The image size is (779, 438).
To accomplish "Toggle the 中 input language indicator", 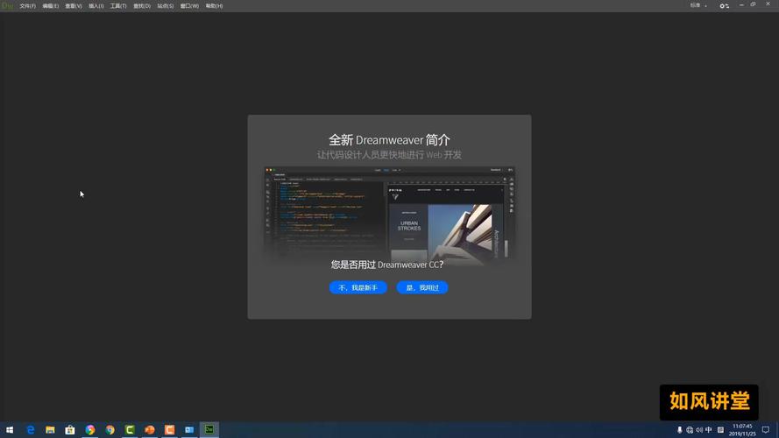I will [708, 430].
